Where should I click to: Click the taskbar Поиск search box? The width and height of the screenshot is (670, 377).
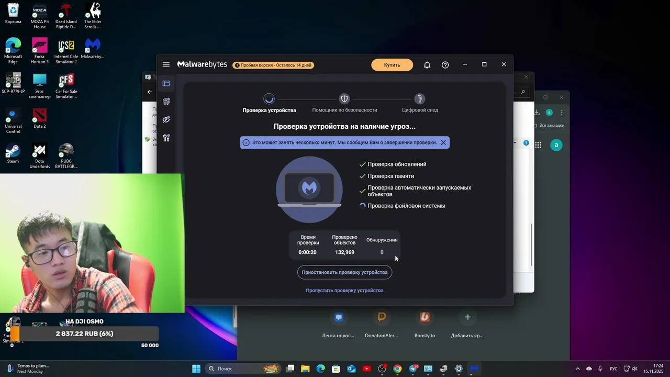click(244, 369)
